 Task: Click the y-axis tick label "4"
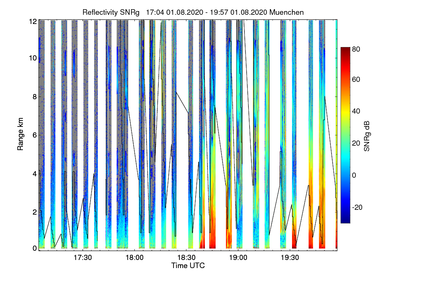click(x=35, y=173)
